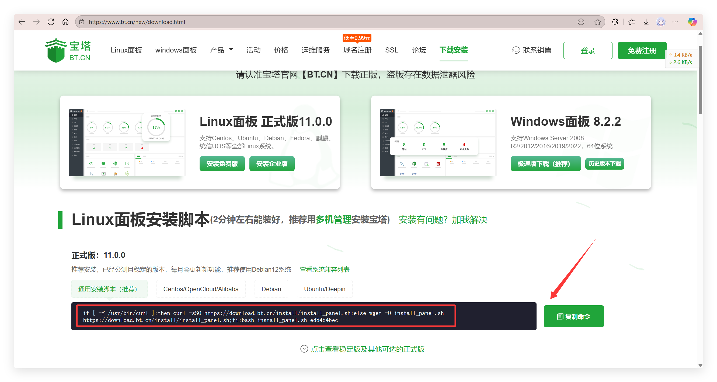
Task: Click 联系销售 with headset icon
Action: 531,50
